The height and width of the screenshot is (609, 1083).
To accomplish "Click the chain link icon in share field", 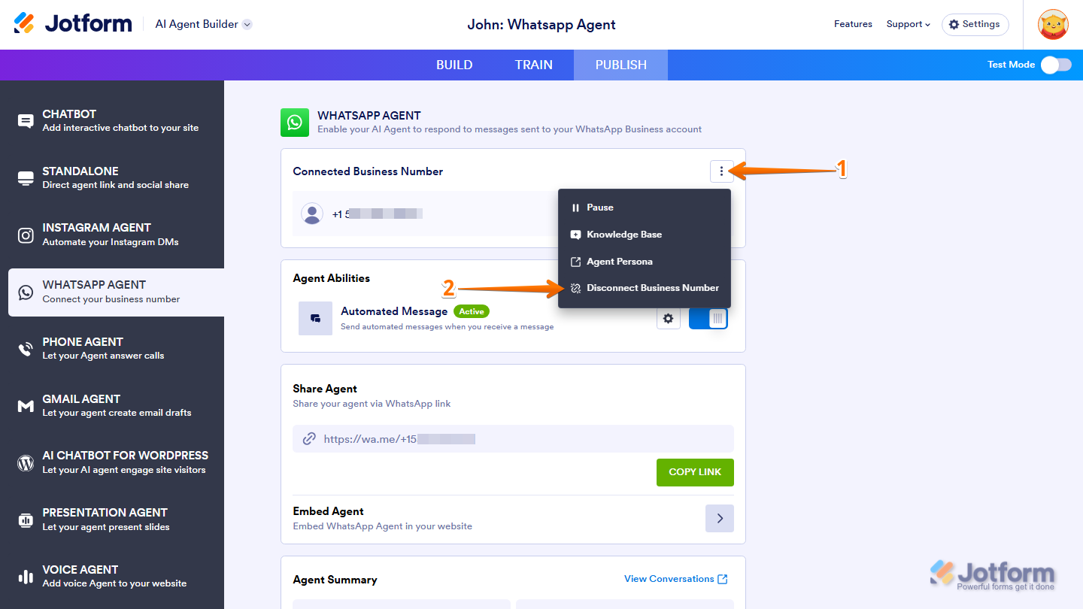I will pos(308,439).
